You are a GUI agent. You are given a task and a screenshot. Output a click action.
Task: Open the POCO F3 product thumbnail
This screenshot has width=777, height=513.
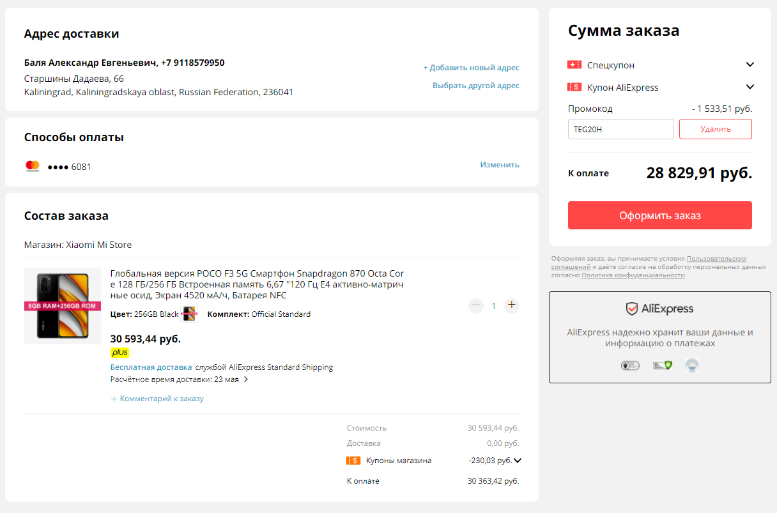point(62,306)
